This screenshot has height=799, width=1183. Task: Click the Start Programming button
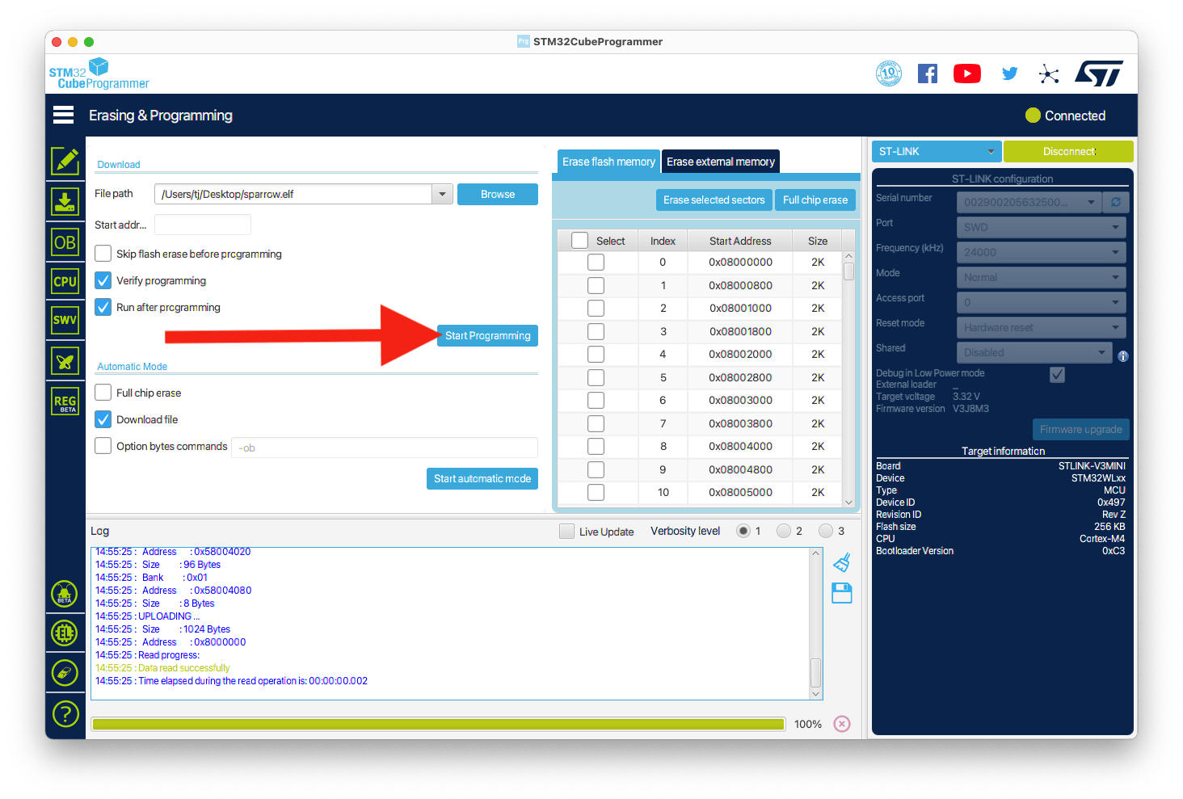tap(487, 335)
